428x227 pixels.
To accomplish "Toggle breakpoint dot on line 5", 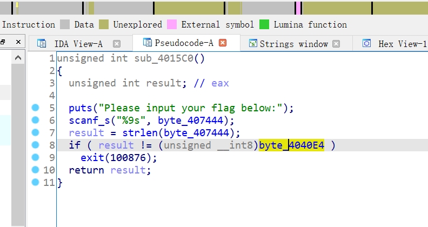I will (36, 108).
